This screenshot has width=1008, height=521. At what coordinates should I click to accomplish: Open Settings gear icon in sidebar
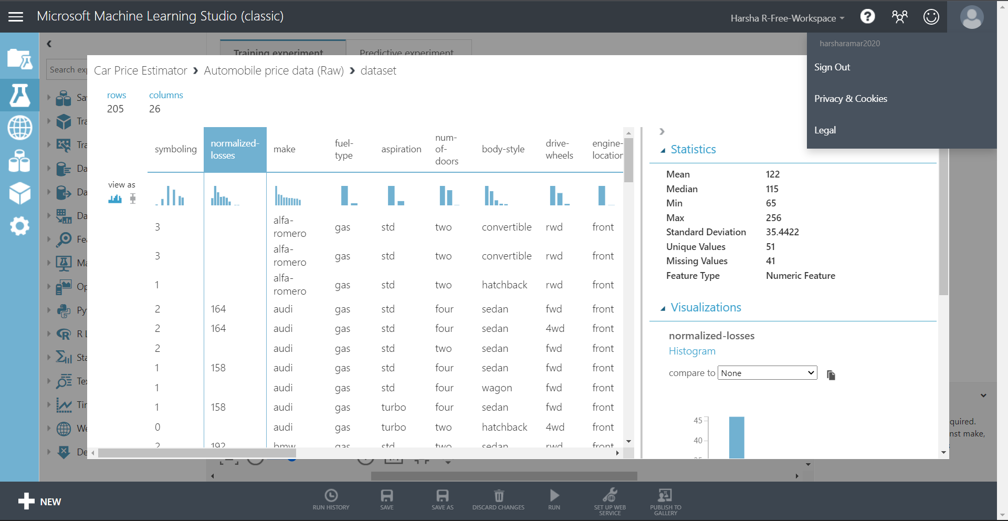point(19,226)
